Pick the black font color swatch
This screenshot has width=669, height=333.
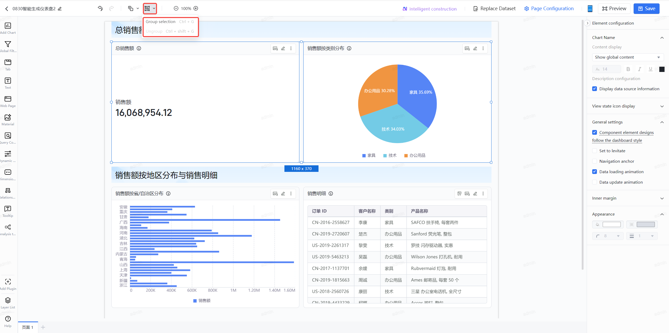tap(662, 69)
